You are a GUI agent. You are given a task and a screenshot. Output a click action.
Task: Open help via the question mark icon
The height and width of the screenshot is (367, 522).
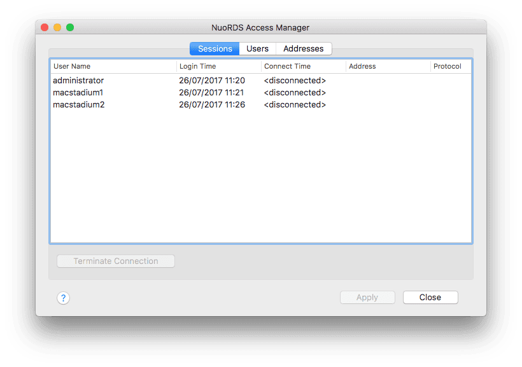(63, 298)
